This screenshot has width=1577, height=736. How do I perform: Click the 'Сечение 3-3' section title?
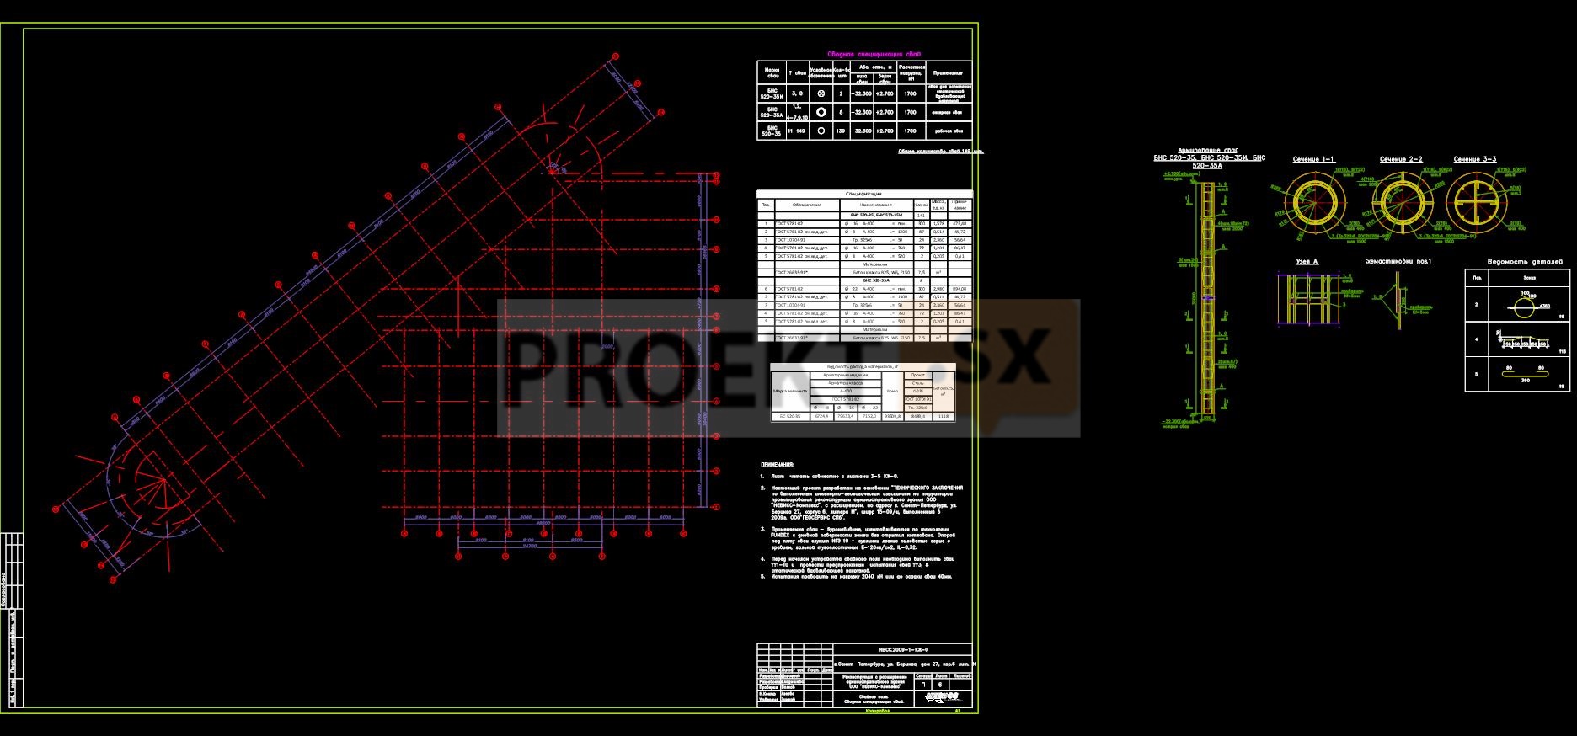pos(1474,159)
